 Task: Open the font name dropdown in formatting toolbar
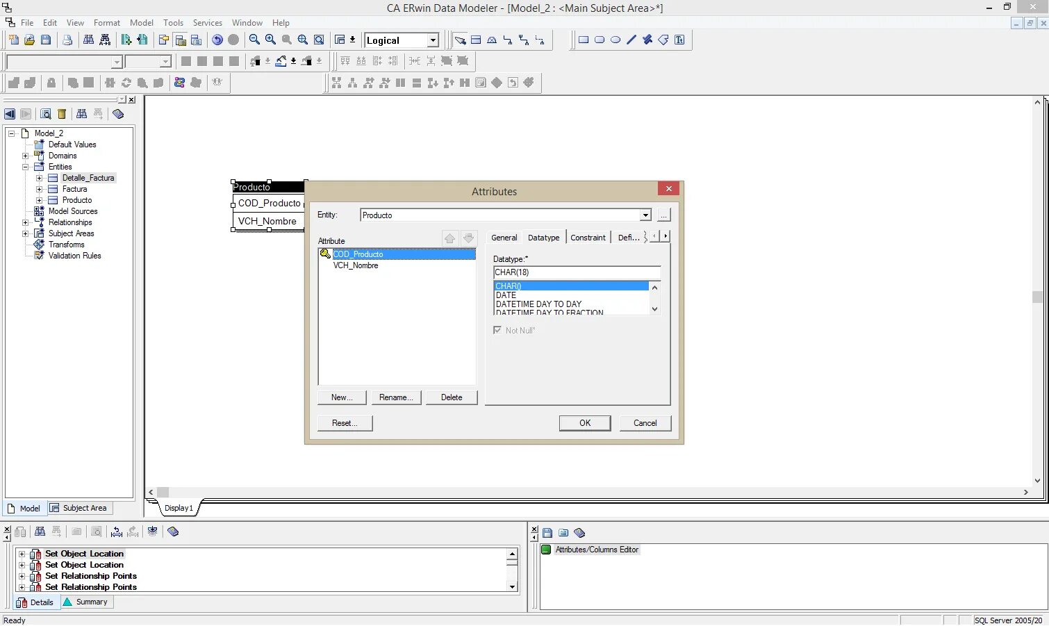tap(117, 62)
